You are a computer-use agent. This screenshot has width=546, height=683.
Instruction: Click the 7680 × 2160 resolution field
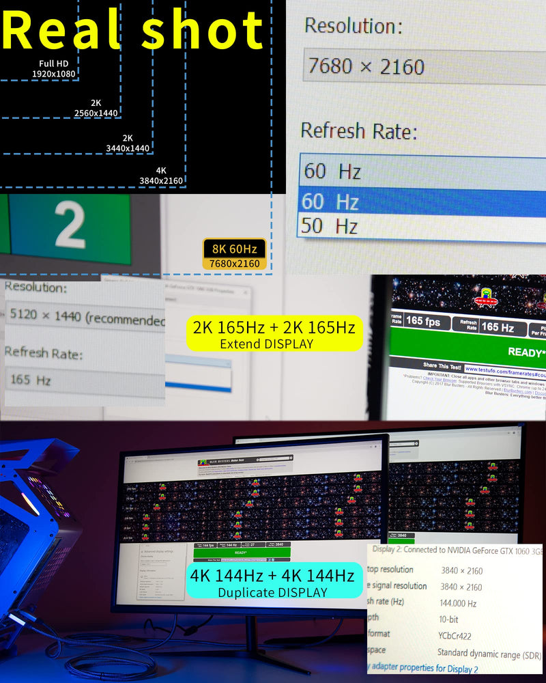(425, 66)
